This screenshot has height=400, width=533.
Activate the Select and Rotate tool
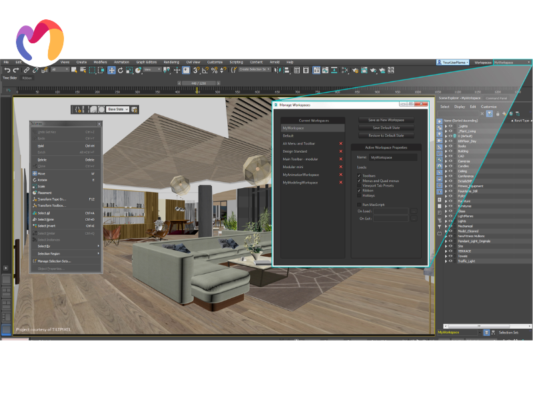coord(121,69)
